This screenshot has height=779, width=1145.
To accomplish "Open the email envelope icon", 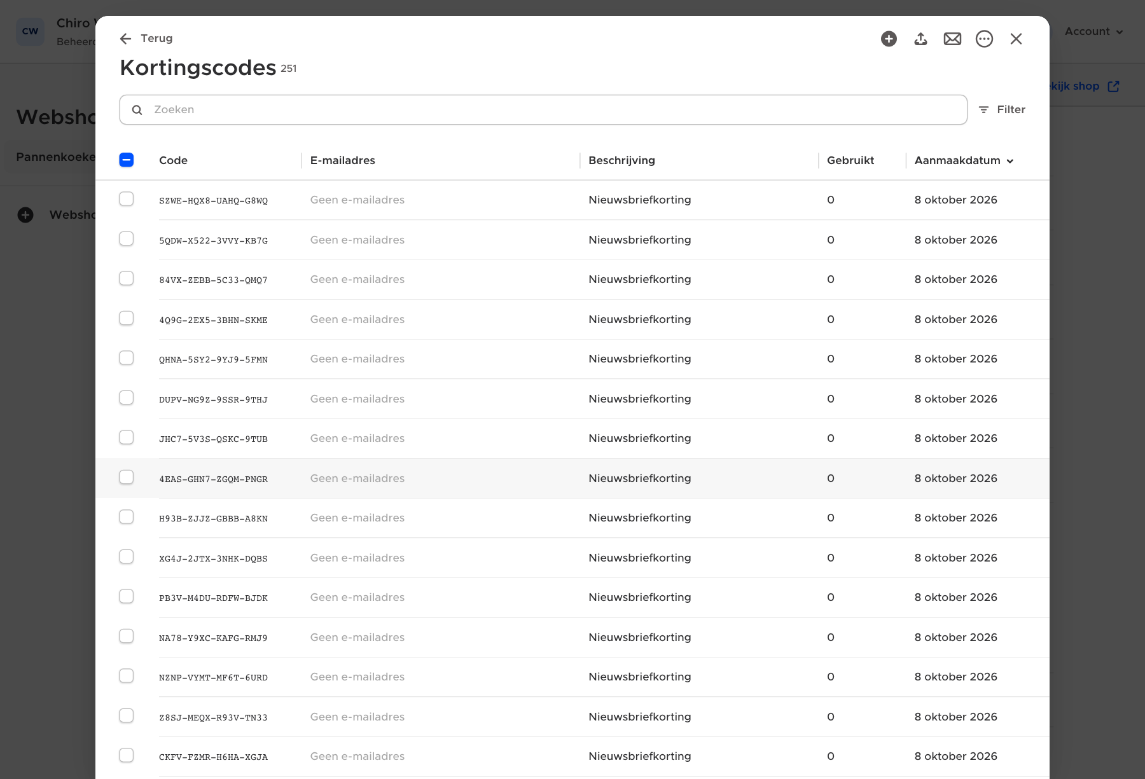I will coord(952,39).
